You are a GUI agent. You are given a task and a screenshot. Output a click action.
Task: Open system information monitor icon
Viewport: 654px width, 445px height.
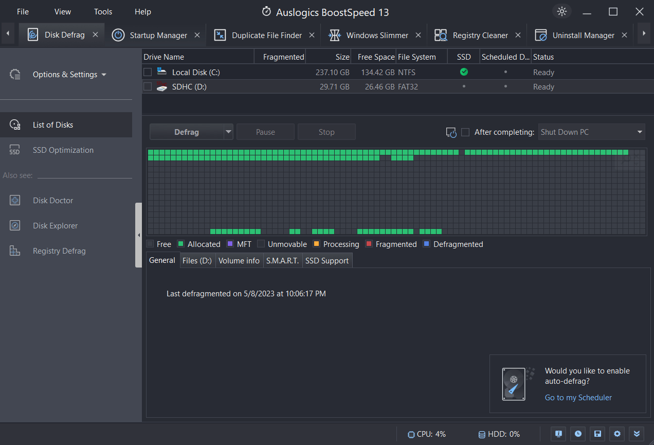click(558, 434)
